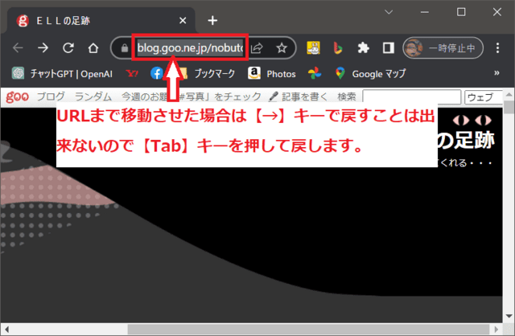Open the Chrome three-dot menu

499,47
